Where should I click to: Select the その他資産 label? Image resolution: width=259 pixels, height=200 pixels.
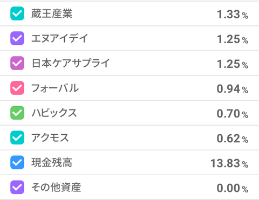(56, 187)
